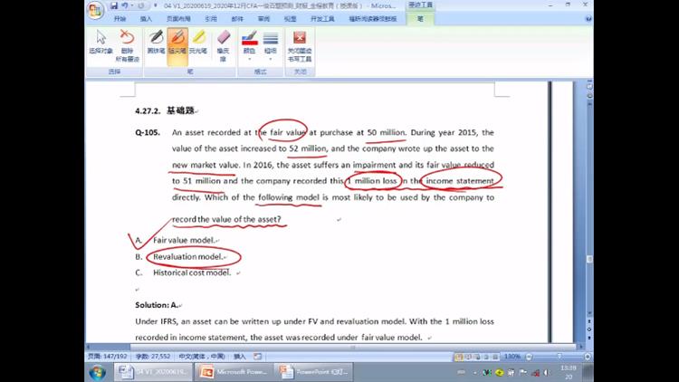Switch to the Word document taskbar button
Image resolution: width=679 pixels, height=382 pixels.
[154, 372]
